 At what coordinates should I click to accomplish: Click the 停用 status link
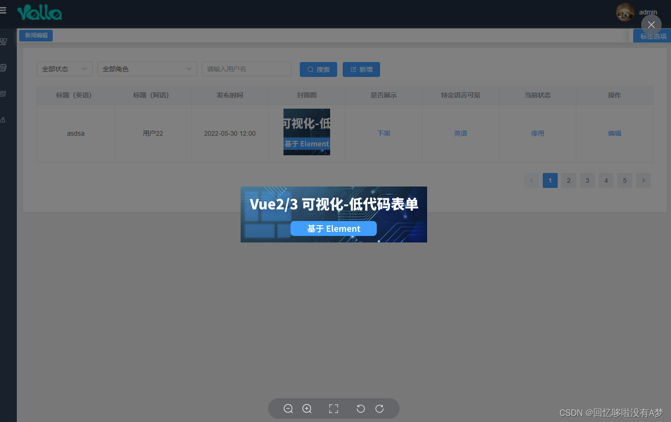pyautogui.click(x=538, y=133)
